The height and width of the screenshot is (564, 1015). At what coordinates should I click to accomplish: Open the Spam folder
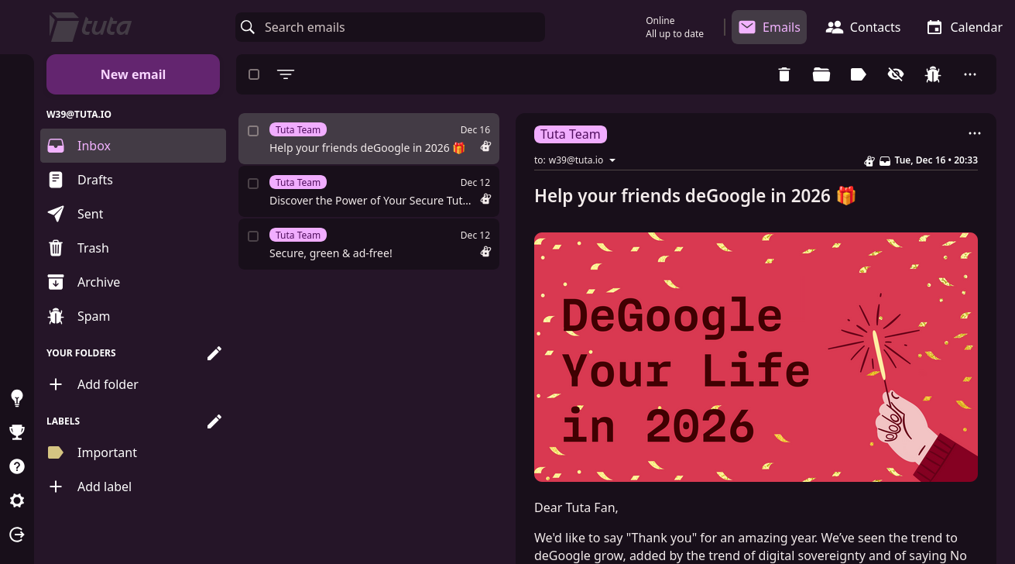133,316
